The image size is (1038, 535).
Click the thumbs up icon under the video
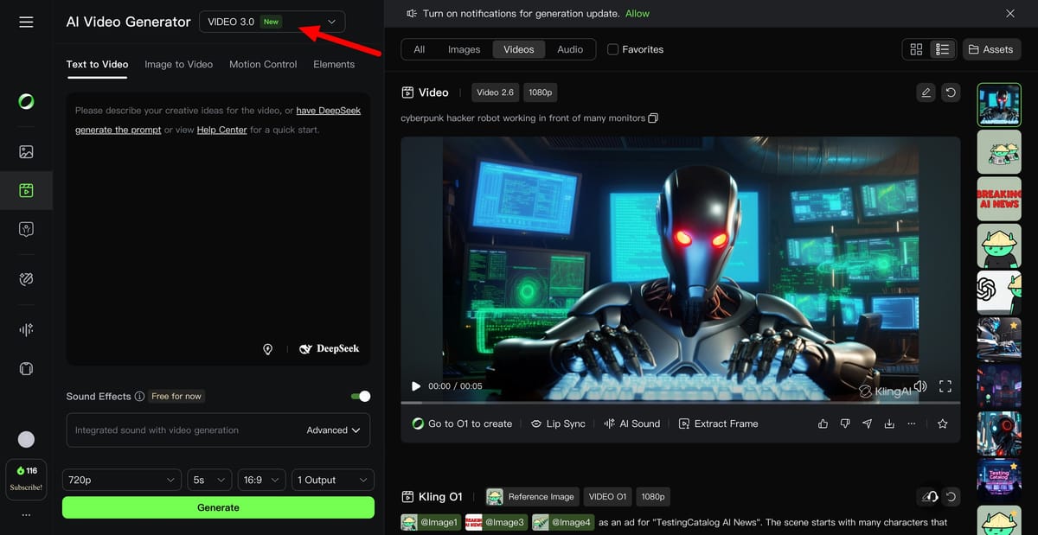(x=823, y=424)
